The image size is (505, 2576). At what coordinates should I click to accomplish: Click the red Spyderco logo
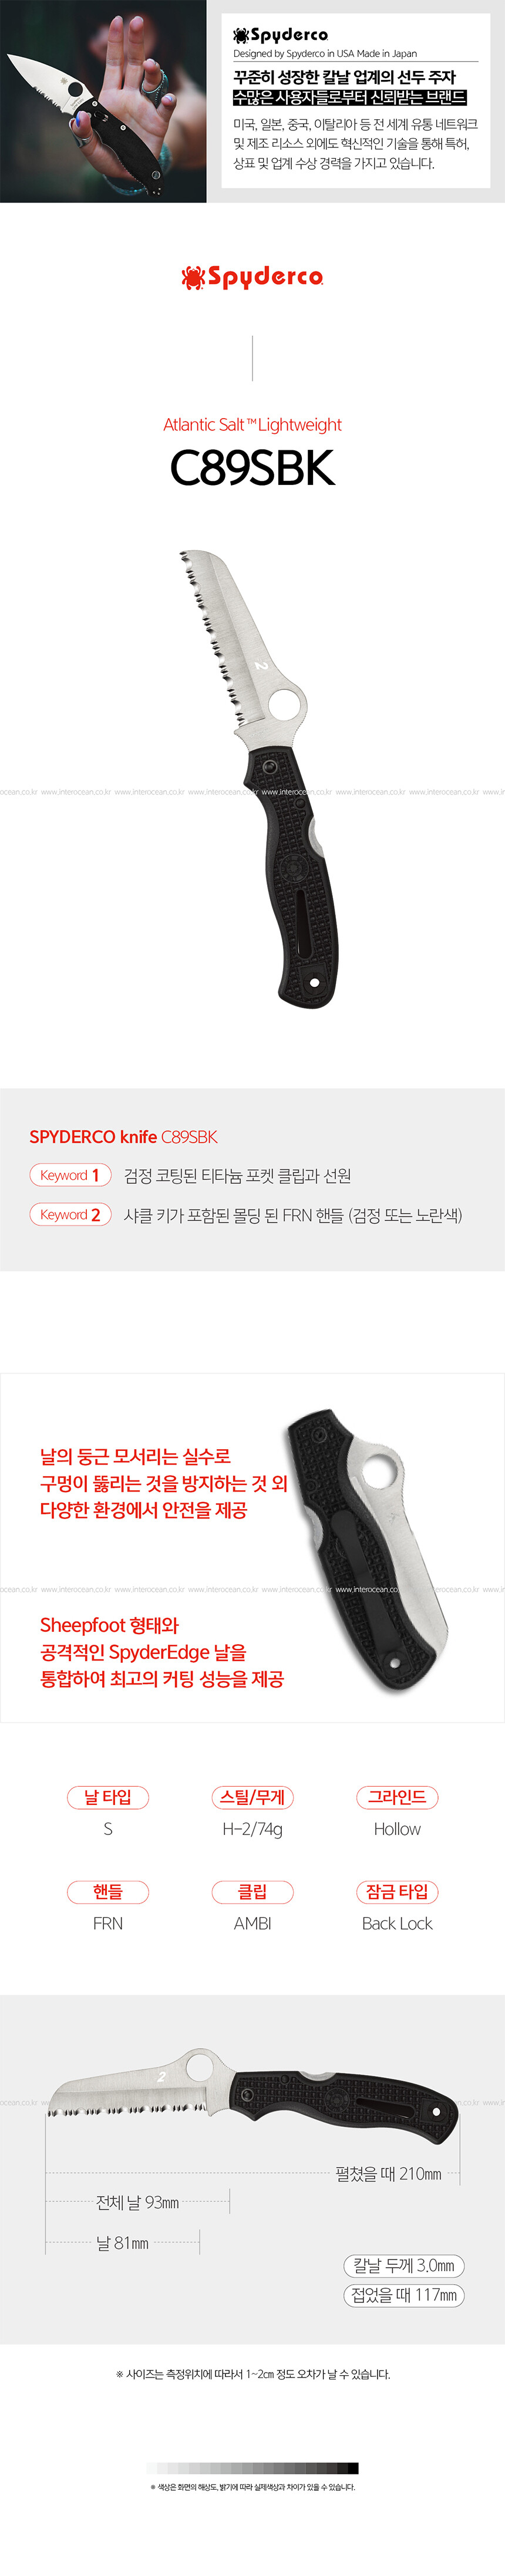click(252, 277)
